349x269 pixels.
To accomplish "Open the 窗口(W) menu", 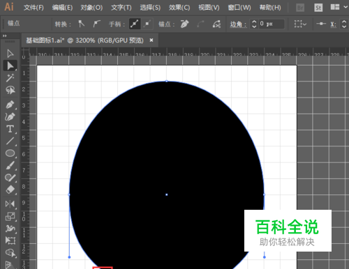I will click(239, 8).
